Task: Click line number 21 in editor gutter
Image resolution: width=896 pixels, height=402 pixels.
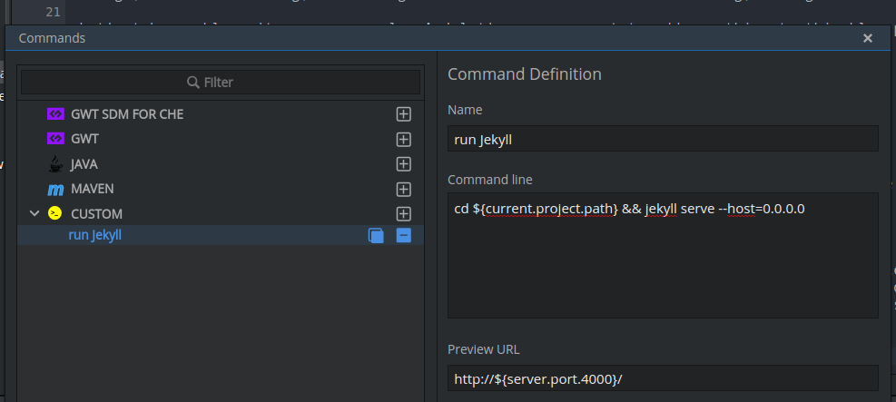Action: click(53, 12)
